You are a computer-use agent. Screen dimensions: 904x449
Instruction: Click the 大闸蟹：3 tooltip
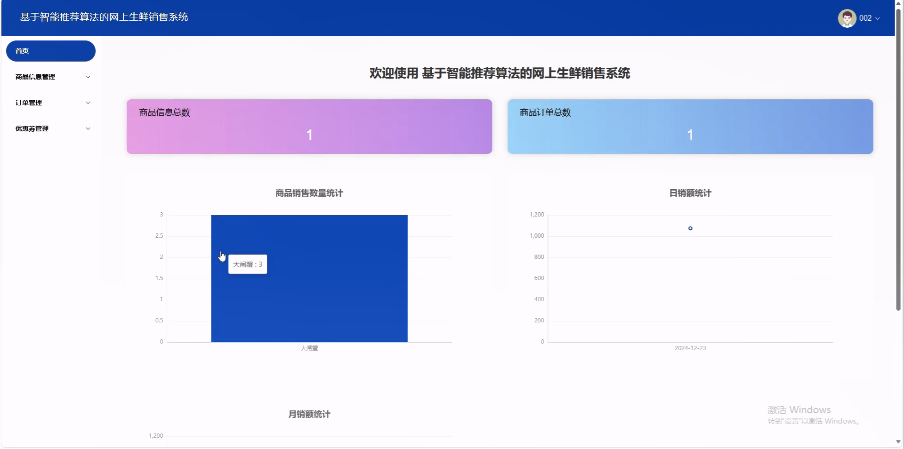point(248,265)
